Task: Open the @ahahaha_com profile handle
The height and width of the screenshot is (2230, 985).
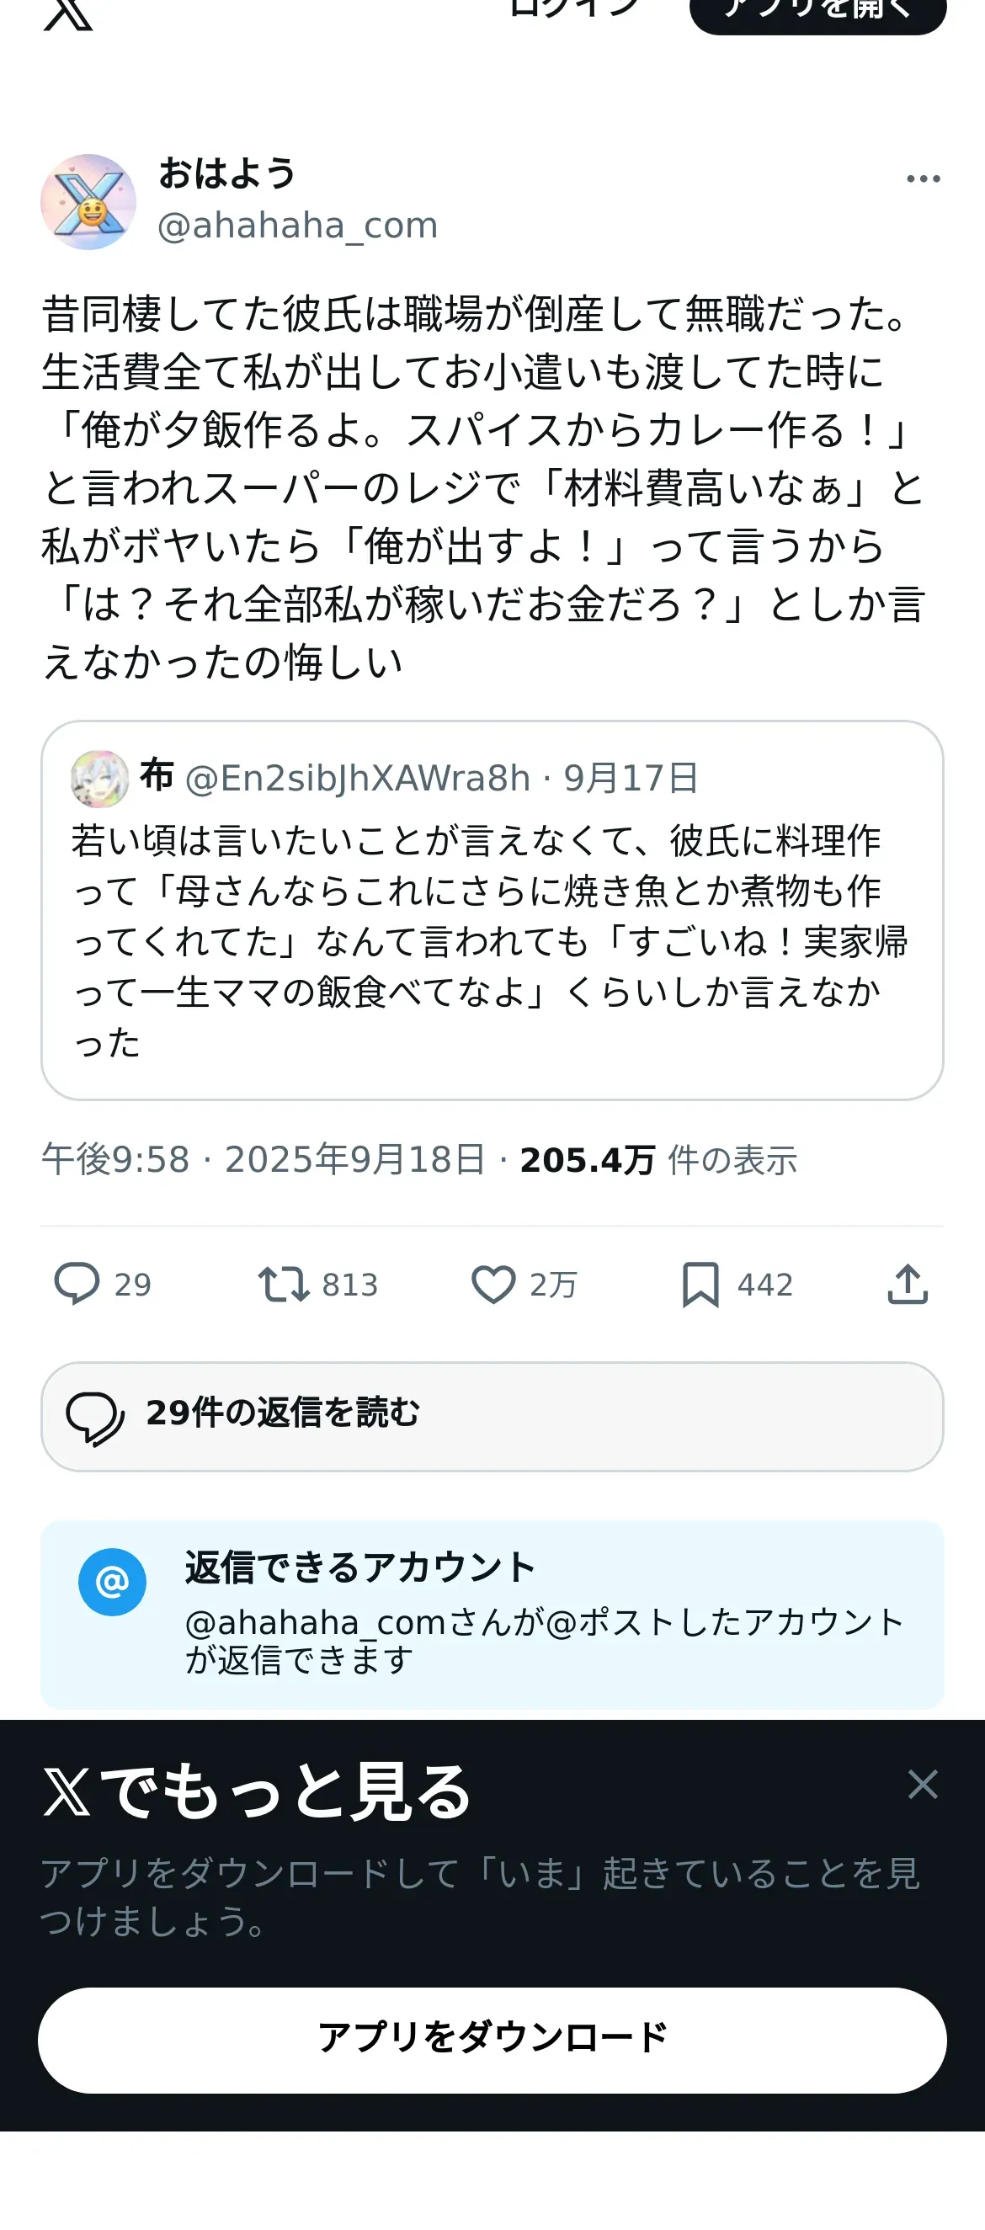Action: (298, 225)
